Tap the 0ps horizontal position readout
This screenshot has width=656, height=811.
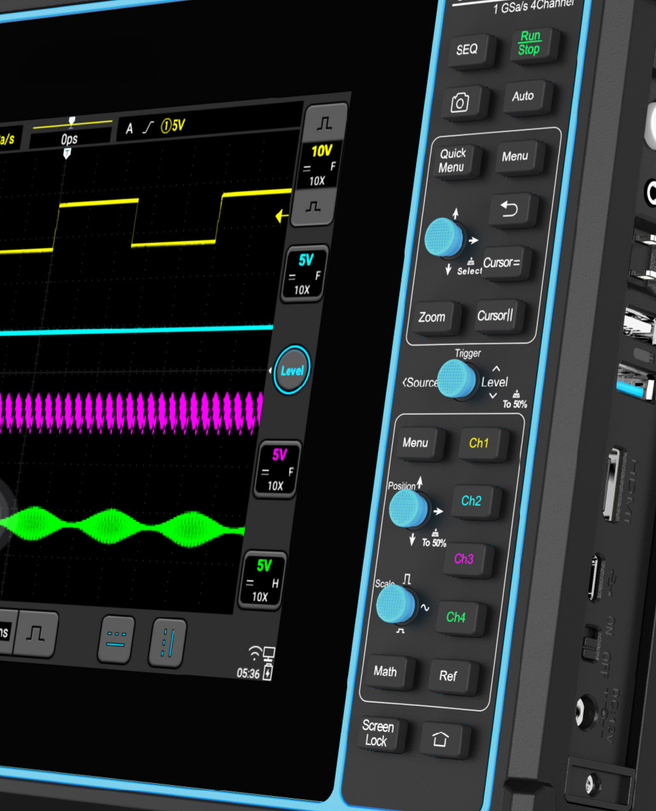(x=70, y=139)
